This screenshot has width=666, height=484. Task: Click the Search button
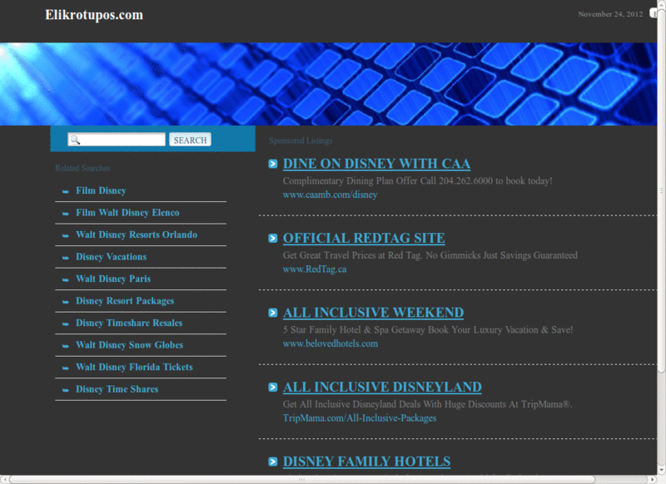190,140
